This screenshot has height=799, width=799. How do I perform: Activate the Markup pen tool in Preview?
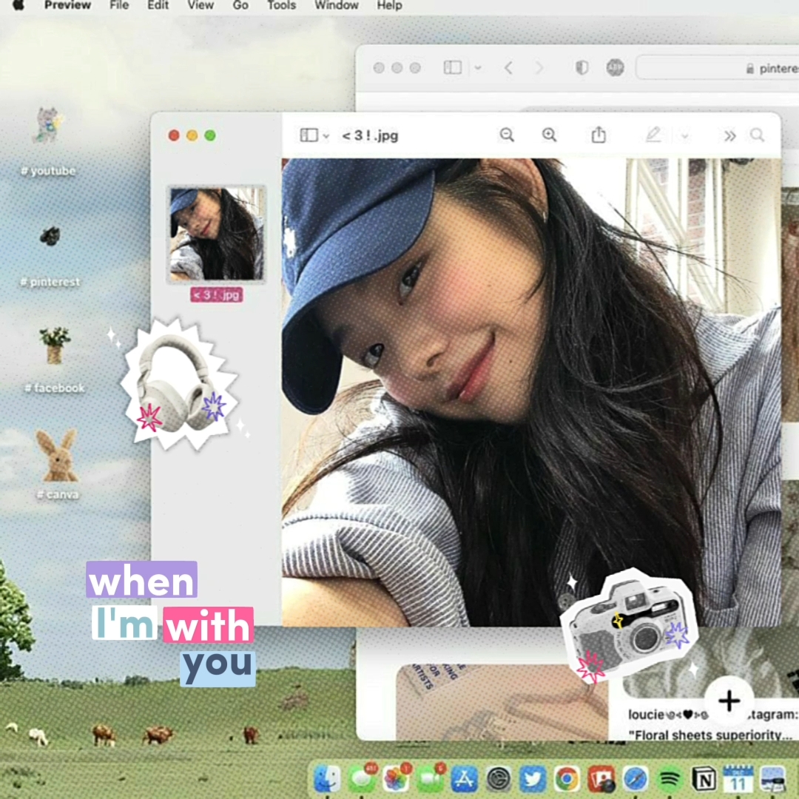point(653,135)
